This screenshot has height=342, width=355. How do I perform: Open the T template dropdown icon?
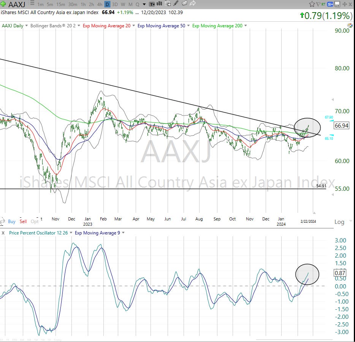coord(152,4)
